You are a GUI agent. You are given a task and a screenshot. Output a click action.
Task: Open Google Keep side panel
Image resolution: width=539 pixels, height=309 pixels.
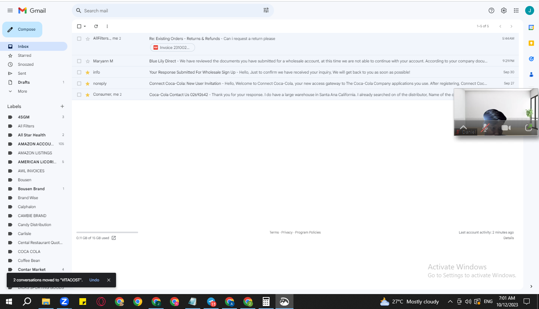531,43
